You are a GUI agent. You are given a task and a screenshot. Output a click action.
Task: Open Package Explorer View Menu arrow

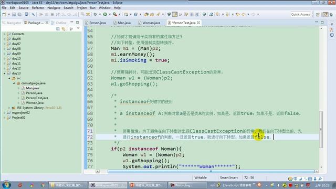coord(78,28)
